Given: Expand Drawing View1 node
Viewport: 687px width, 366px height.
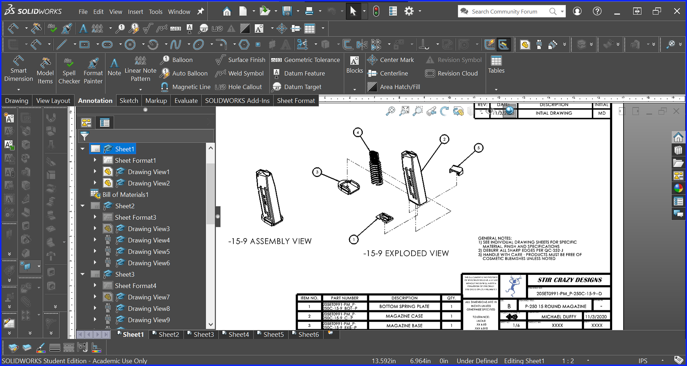Looking at the screenshot, I should (x=95, y=172).
